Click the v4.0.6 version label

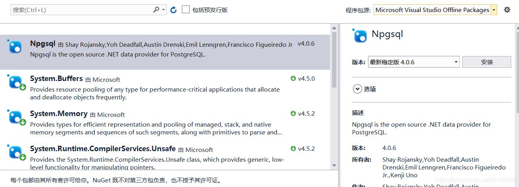(x=306, y=44)
